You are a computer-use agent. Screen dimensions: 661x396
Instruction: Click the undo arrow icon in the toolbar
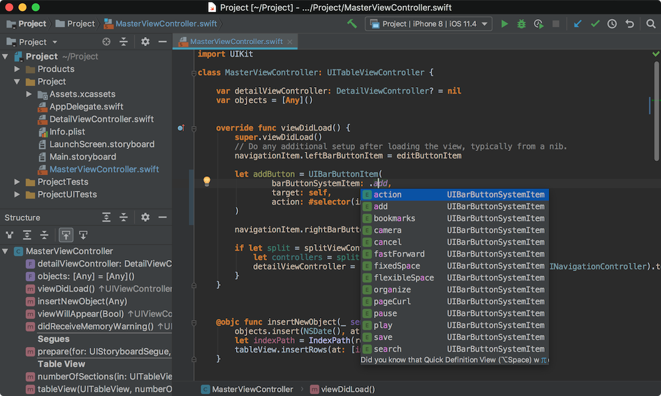pyautogui.click(x=629, y=24)
